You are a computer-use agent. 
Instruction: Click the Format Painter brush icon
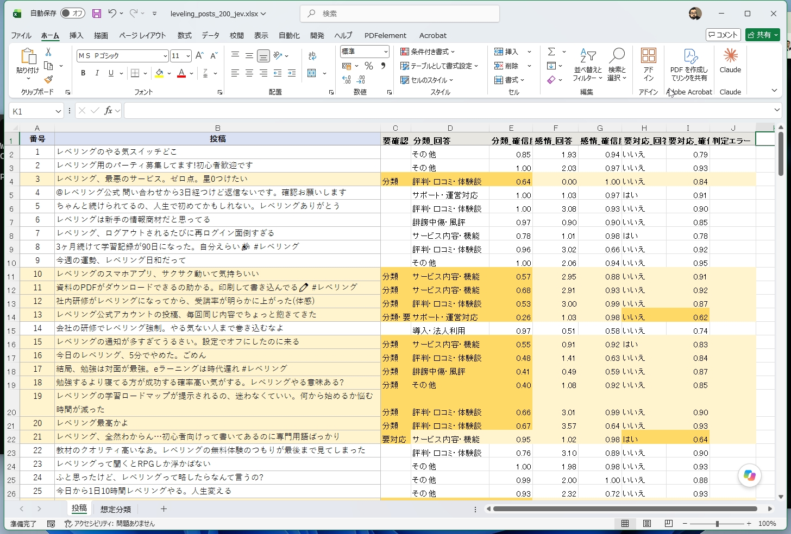click(48, 79)
